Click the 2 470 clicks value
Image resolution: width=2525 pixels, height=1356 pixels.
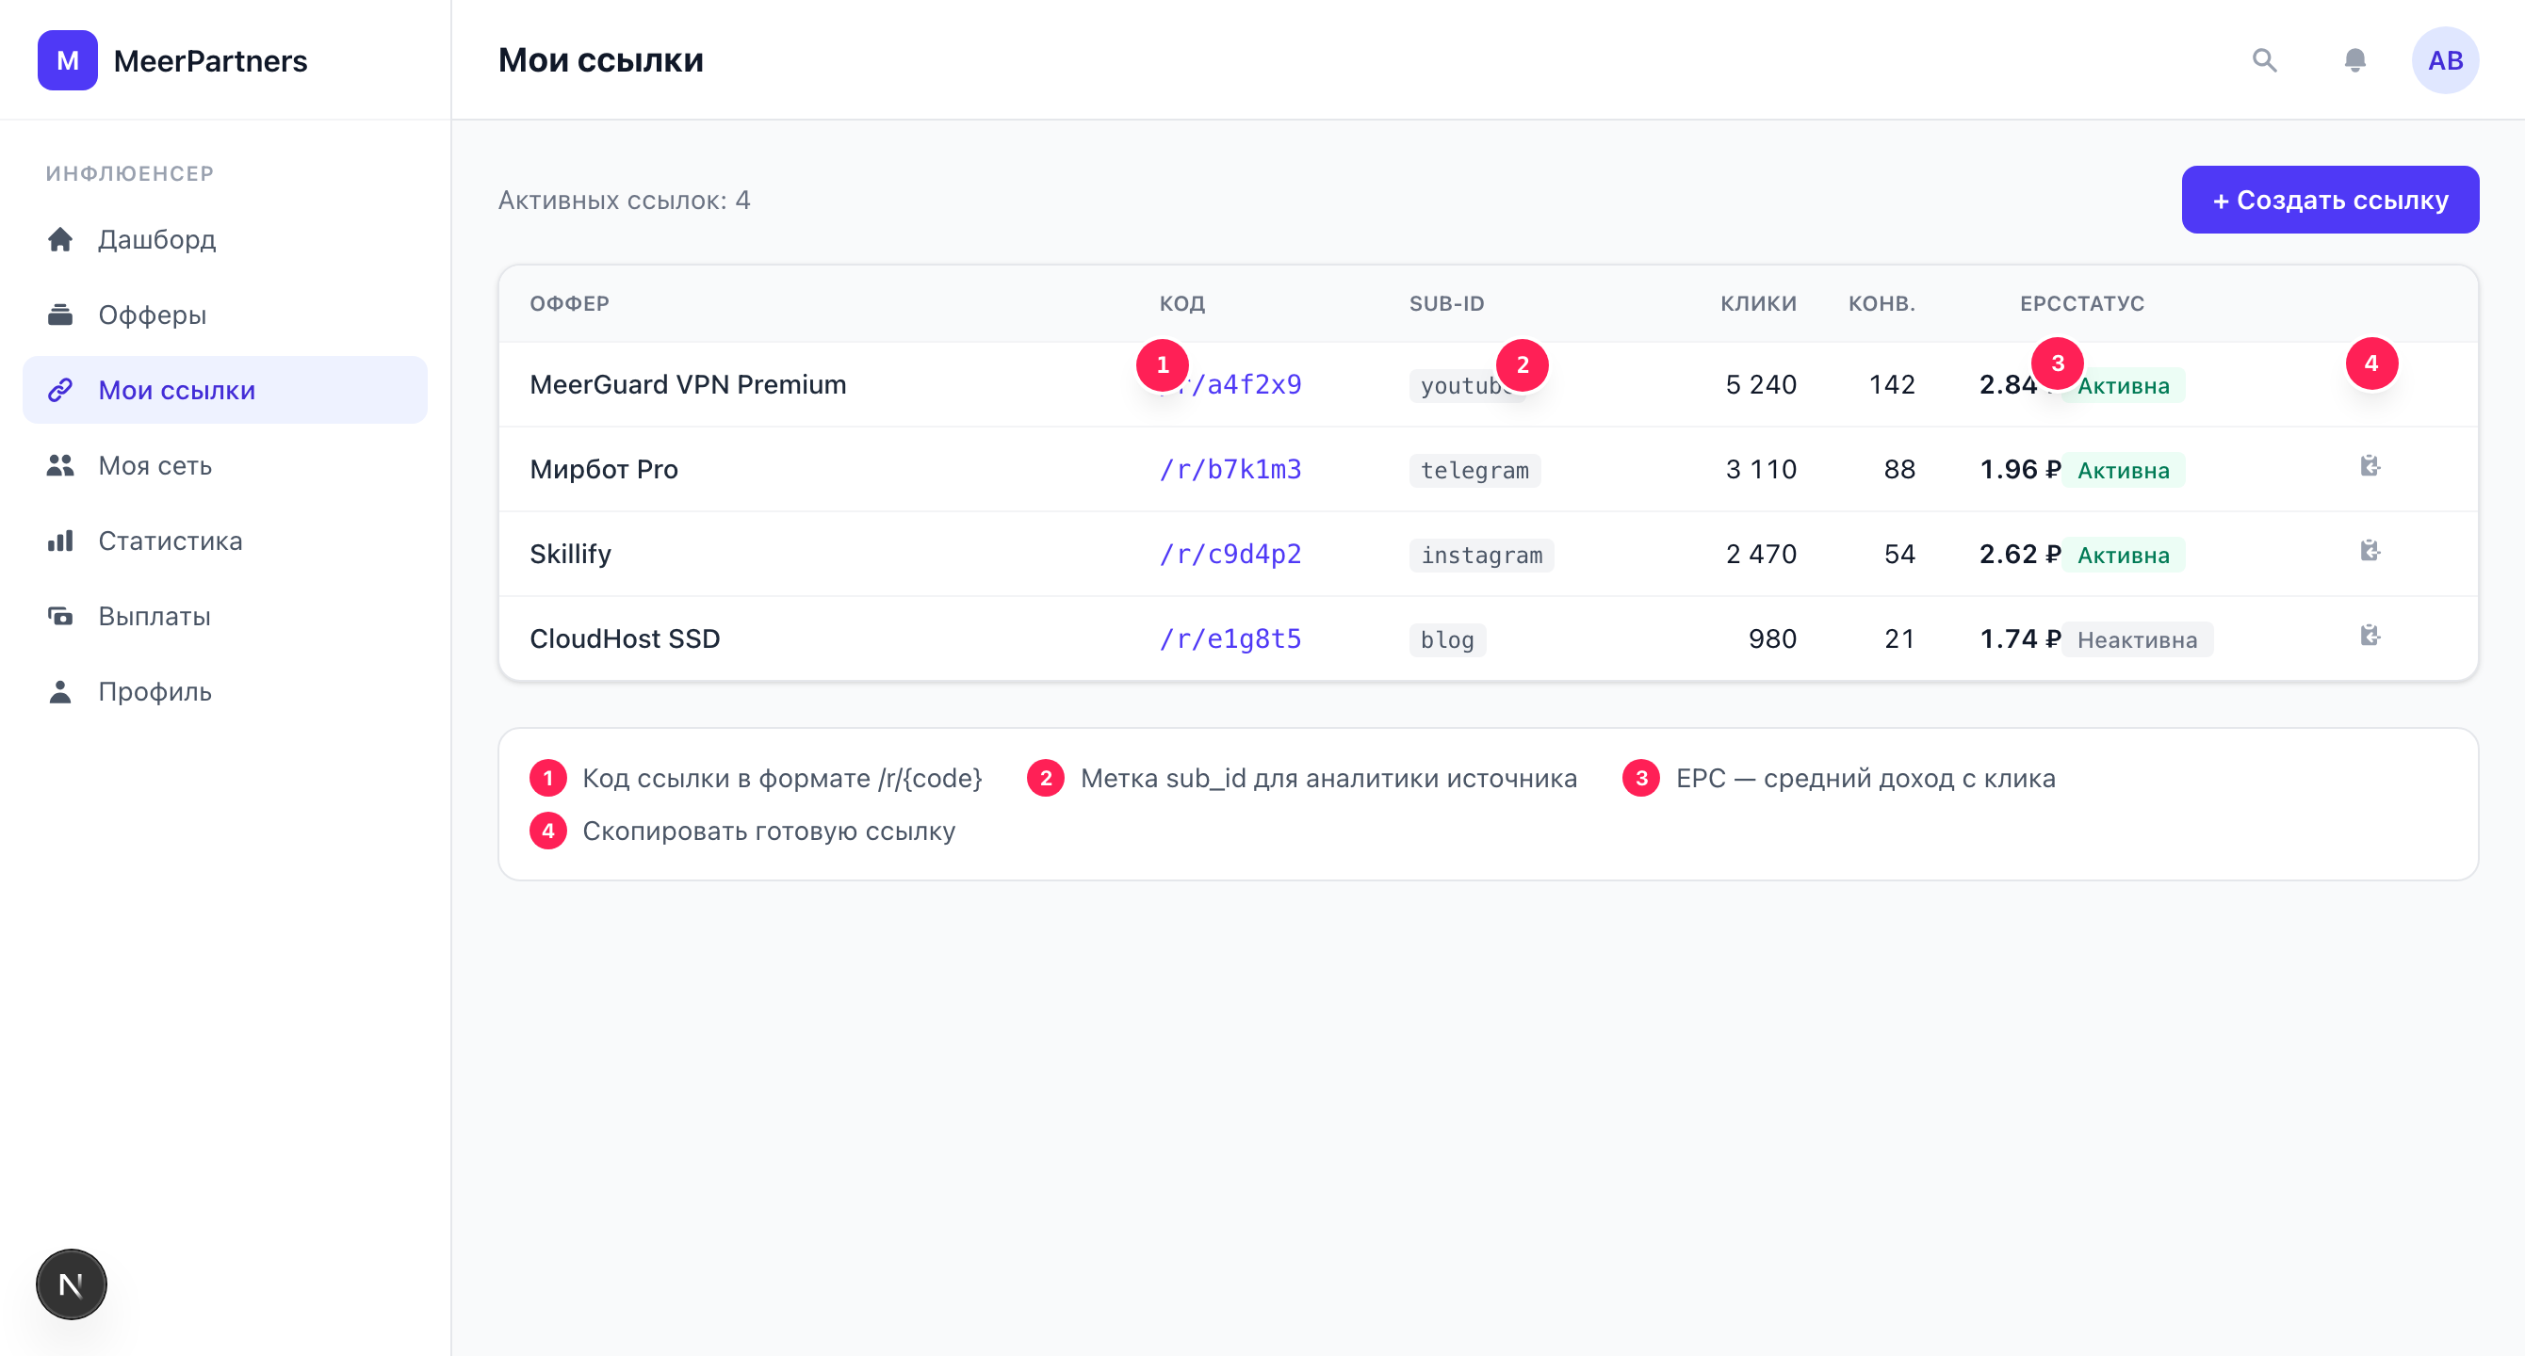coord(1761,554)
